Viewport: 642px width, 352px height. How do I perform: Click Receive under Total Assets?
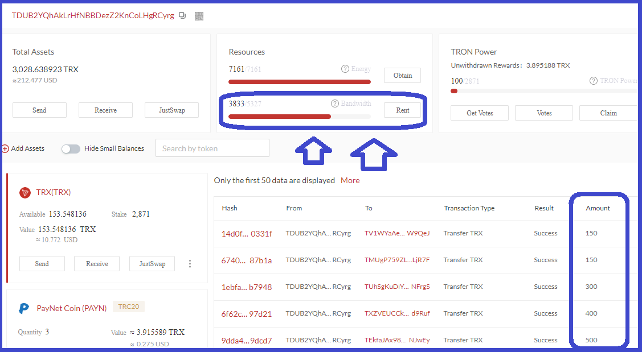[105, 110]
